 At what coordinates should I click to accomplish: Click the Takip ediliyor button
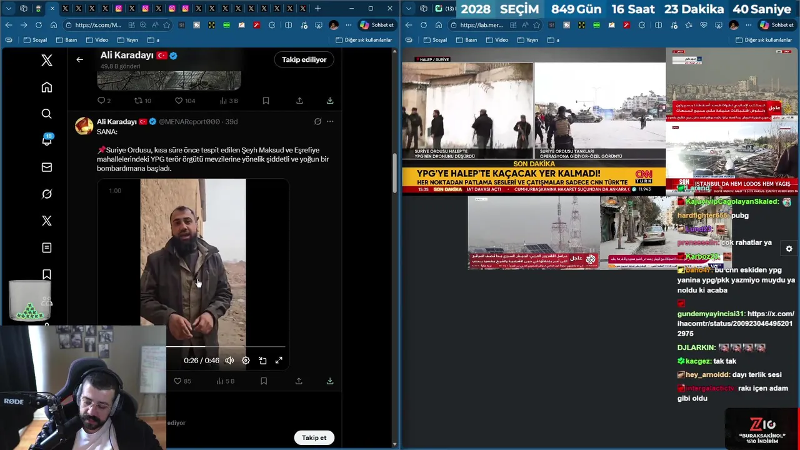tap(304, 59)
